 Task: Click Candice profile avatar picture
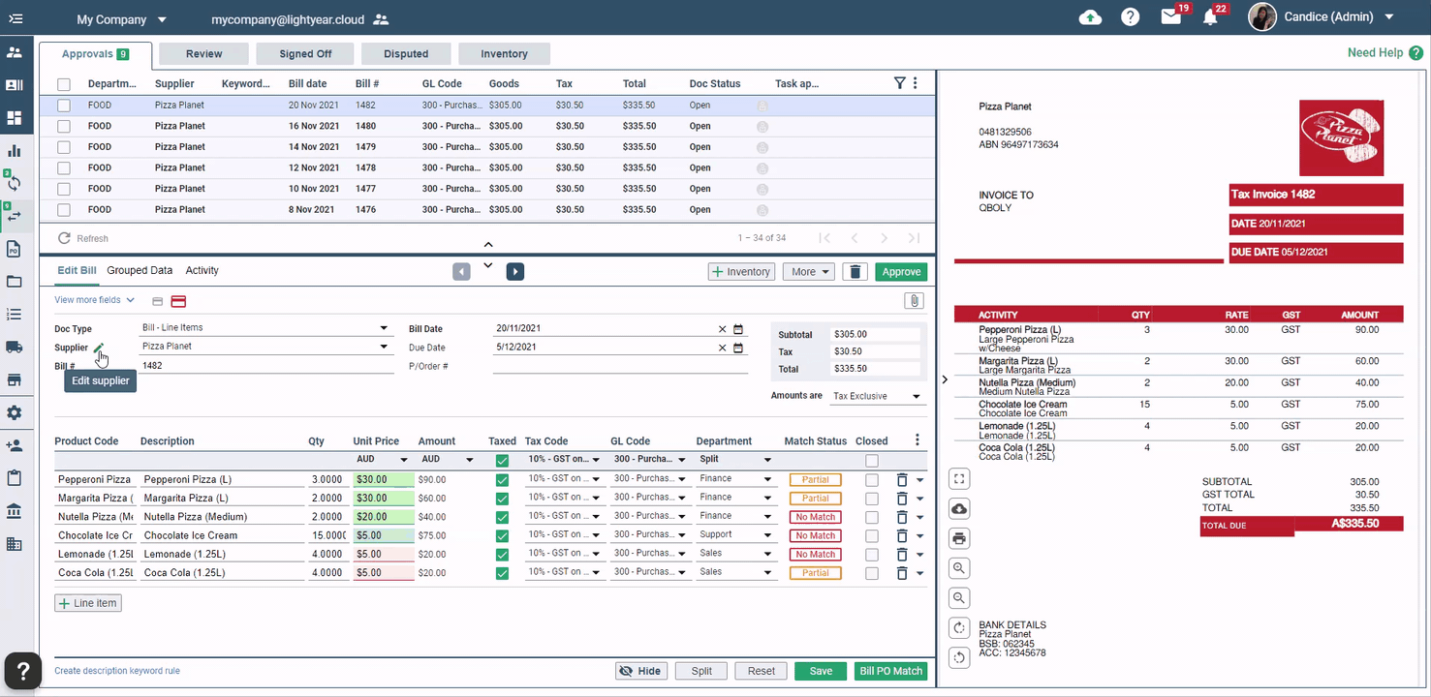1261,17
